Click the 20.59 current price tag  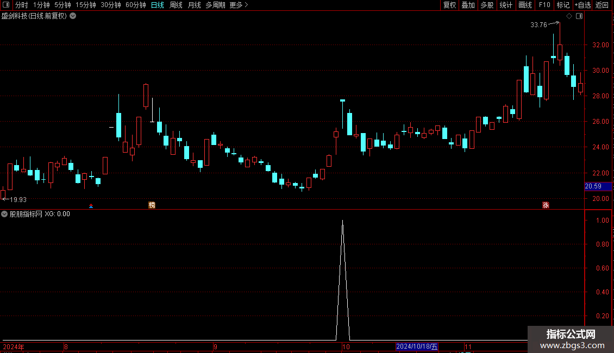click(x=598, y=186)
